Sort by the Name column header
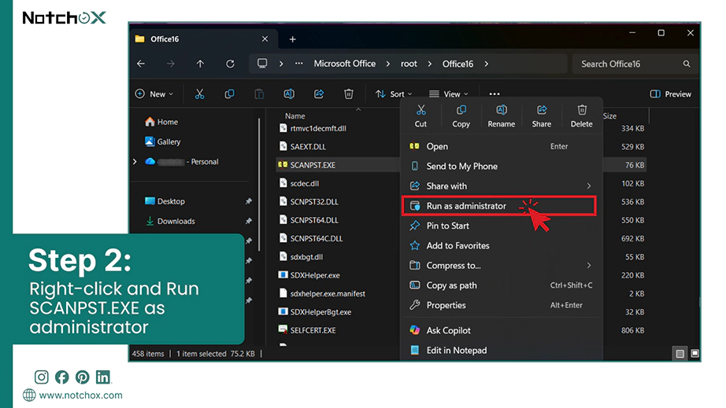726x408 pixels. click(x=295, y=116)
